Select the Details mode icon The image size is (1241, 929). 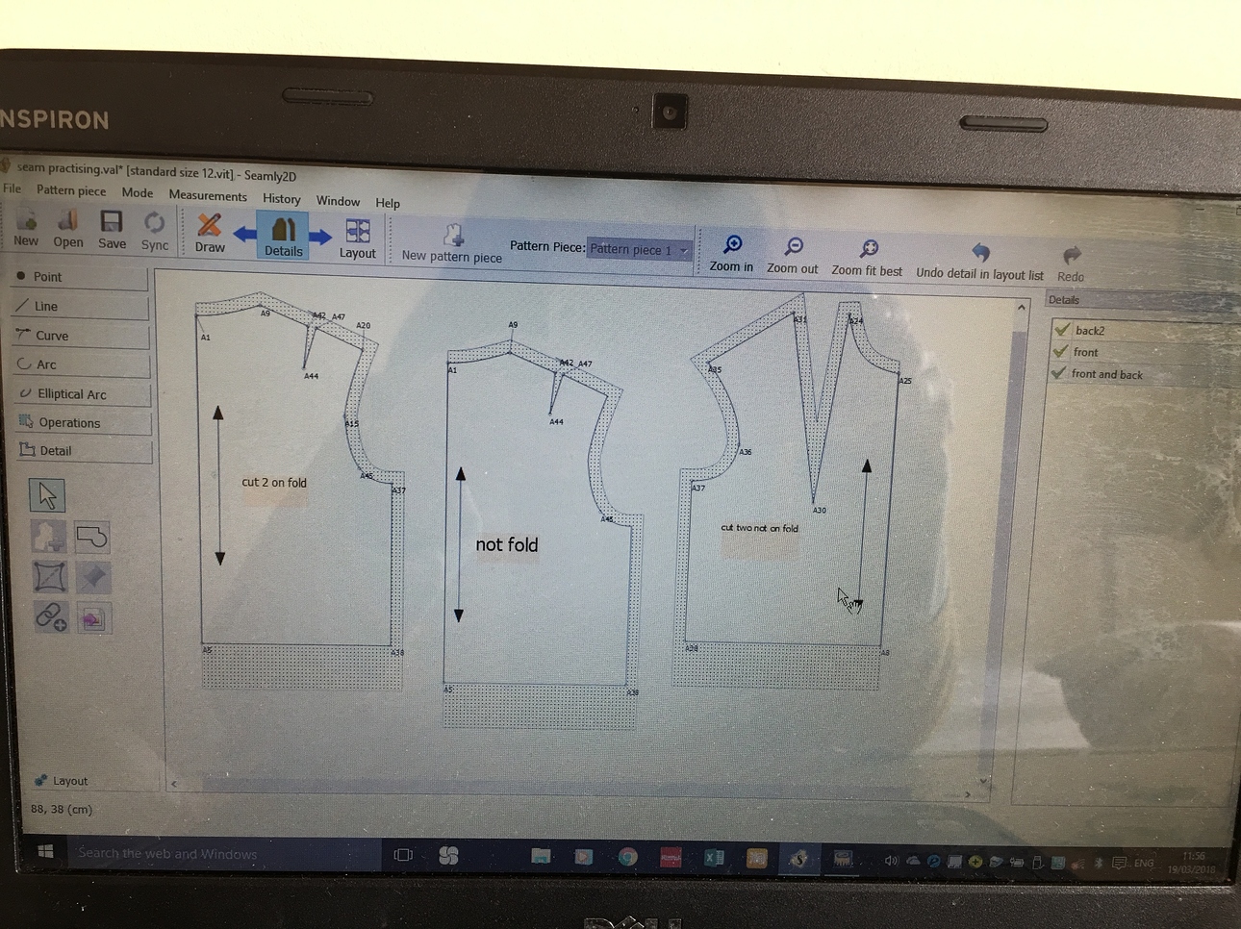(282, 231)
